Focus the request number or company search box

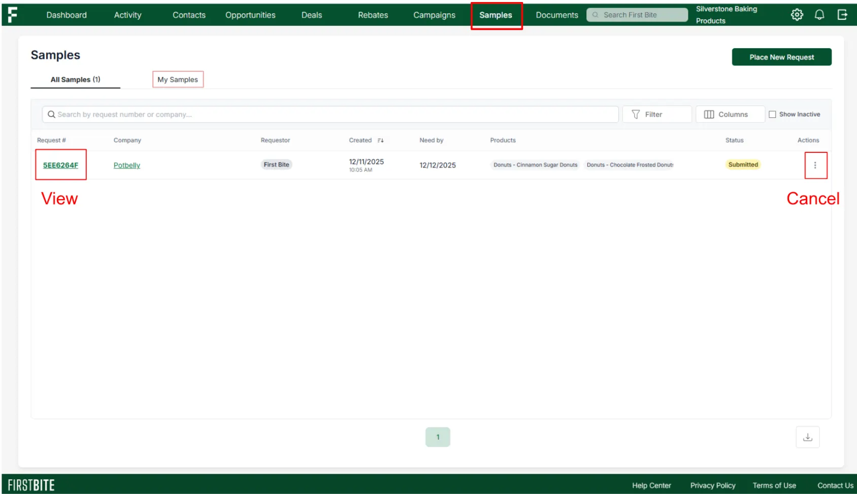click(x=330, y=114)
